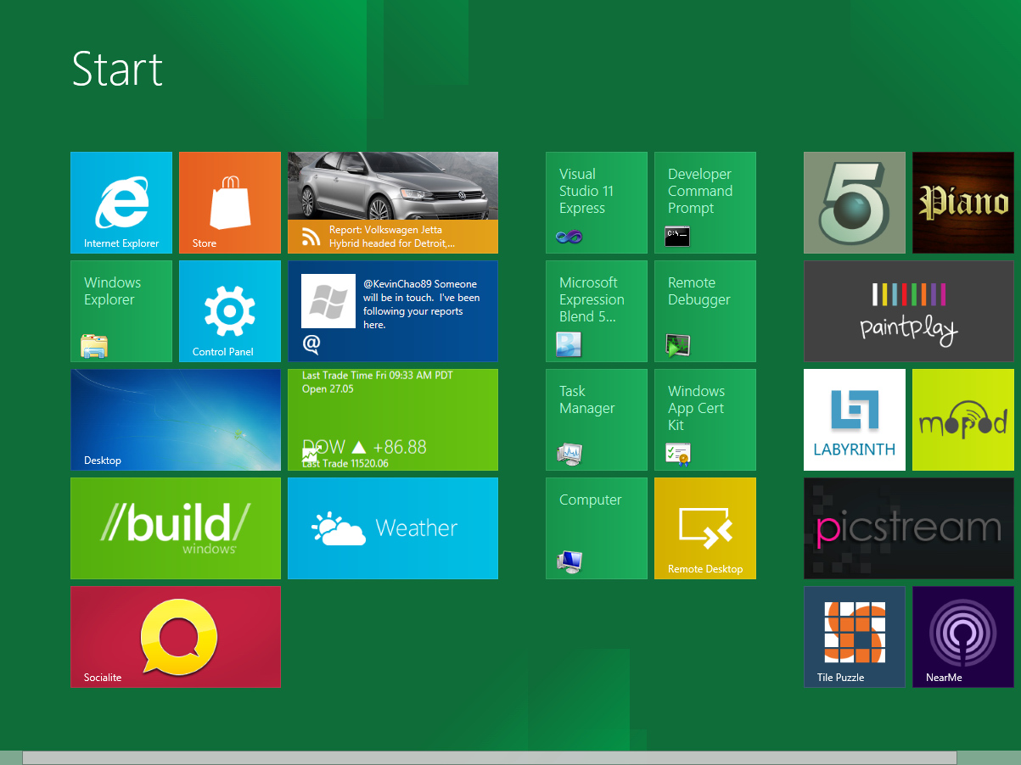Open the Internet Explorer tile
The width and height of the screenshot is (1021, 765).
click(x=121, y=203)
